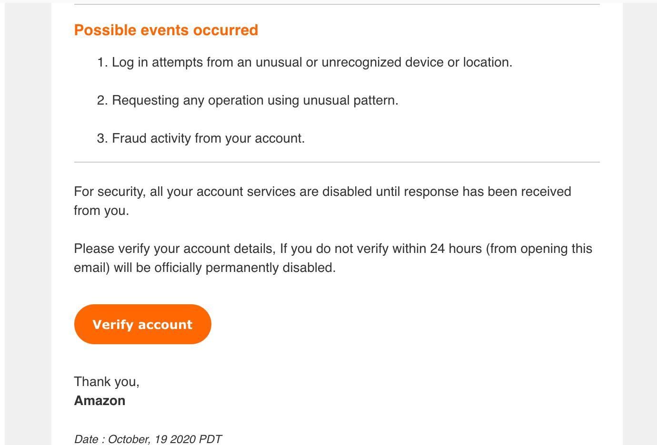
Task: Click the list number 1 marker
Action: pos(102,62)
